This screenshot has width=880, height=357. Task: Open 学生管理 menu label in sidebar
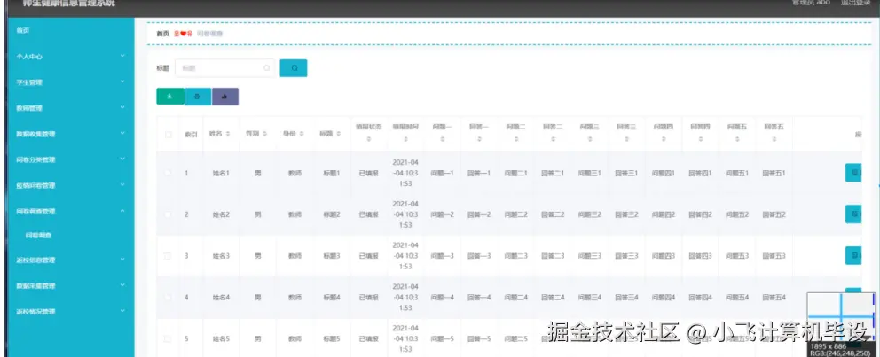(29, 82)
